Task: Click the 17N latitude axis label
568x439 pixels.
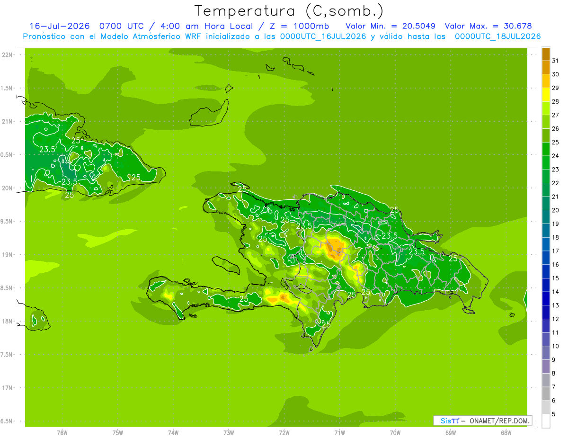Action: coord(7,388)
